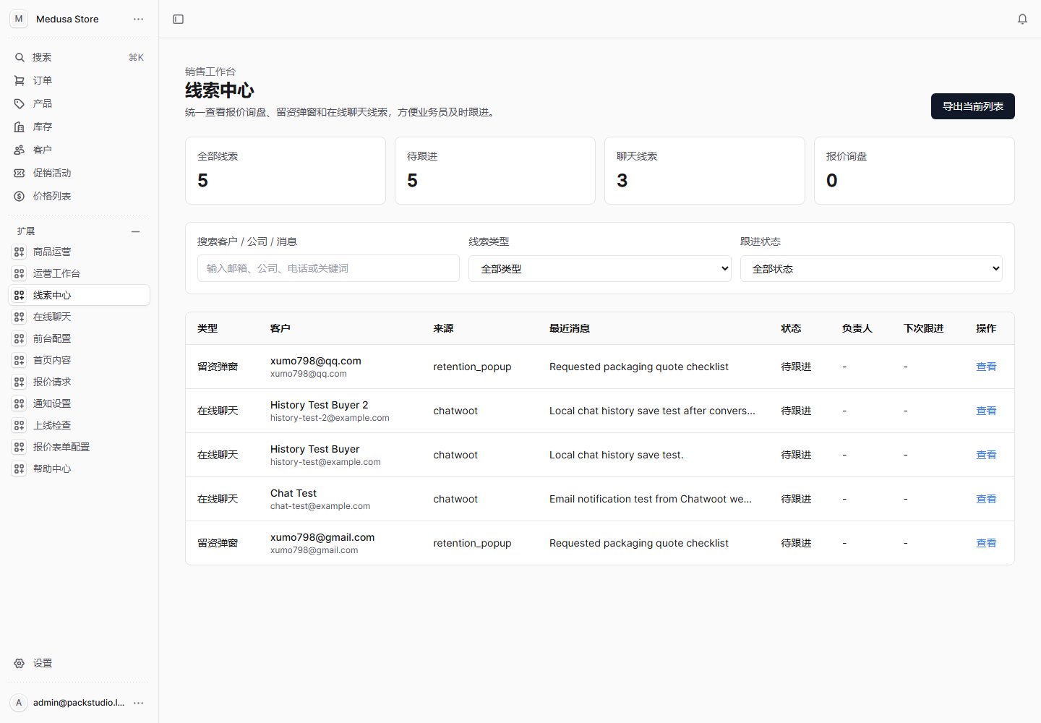The height and width of the screenshot is (723, 1041).
Task: Click 销售工作台 breadcrumb text
Action: 210,72
